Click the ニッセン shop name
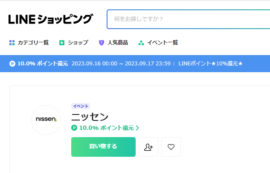 (x=90, y=117)
